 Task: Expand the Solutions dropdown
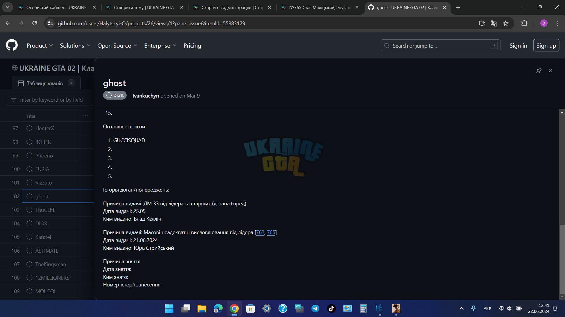pyautogui.click(x=75, y=46)
